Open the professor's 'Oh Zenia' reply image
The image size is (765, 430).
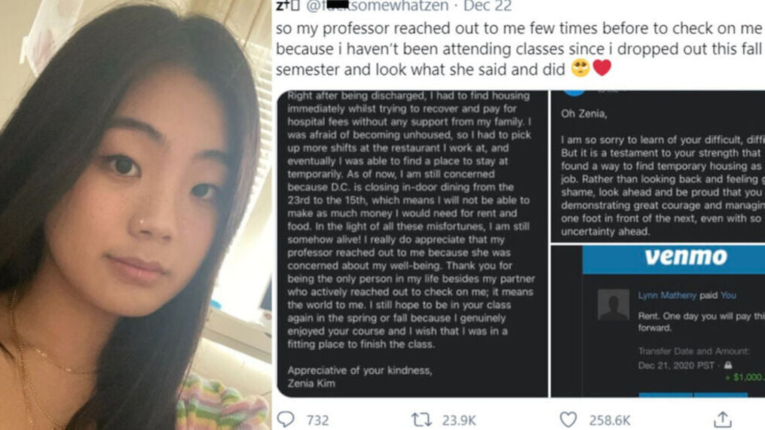(658, 166)
